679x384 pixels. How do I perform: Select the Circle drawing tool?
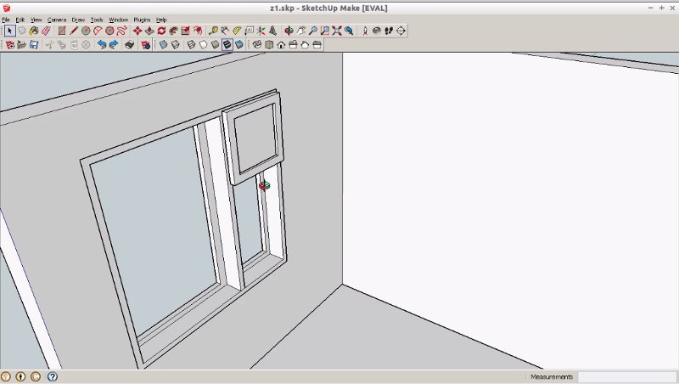(x=86, y=31)
